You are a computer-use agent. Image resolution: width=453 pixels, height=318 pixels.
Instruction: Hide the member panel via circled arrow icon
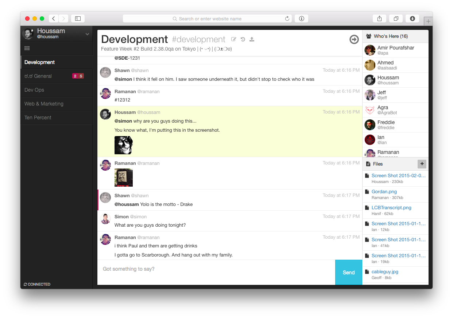point(354,39)
